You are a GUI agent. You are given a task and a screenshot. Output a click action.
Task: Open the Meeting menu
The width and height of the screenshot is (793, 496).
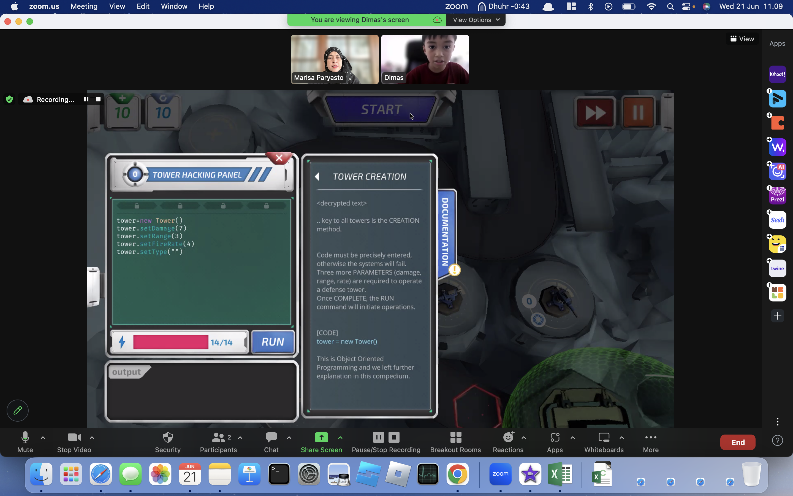tap(84, 6)
